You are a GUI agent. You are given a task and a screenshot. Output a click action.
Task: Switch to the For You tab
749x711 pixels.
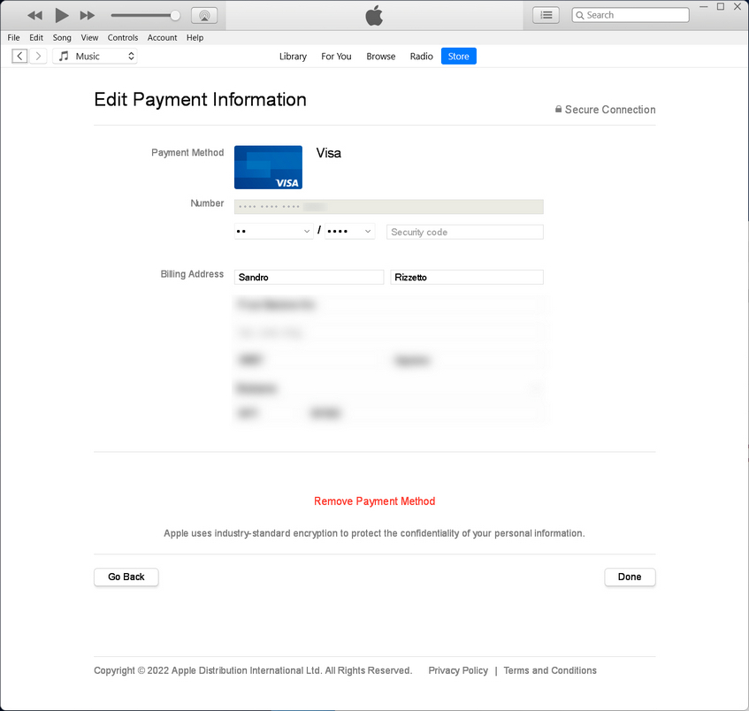pos(336,56)
